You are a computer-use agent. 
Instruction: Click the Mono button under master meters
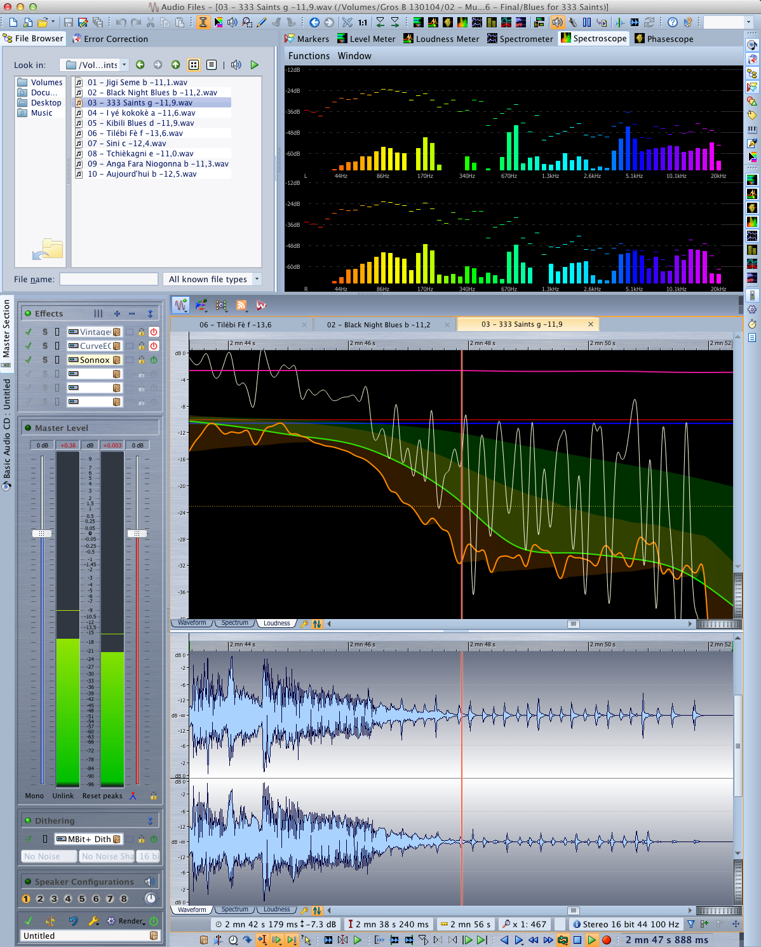[34, 796]
